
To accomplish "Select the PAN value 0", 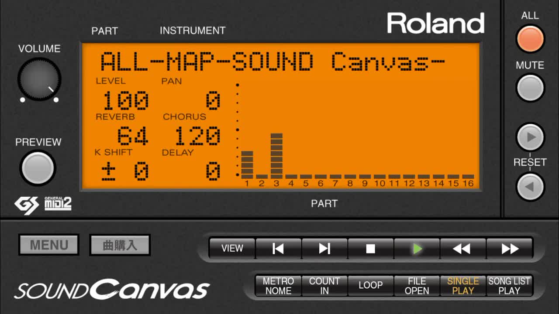I will pos(213,101).
